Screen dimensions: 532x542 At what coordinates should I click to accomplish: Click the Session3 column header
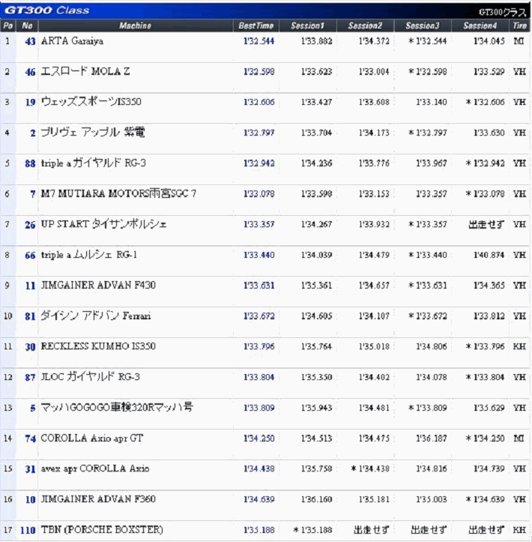(x=423, y=25)
